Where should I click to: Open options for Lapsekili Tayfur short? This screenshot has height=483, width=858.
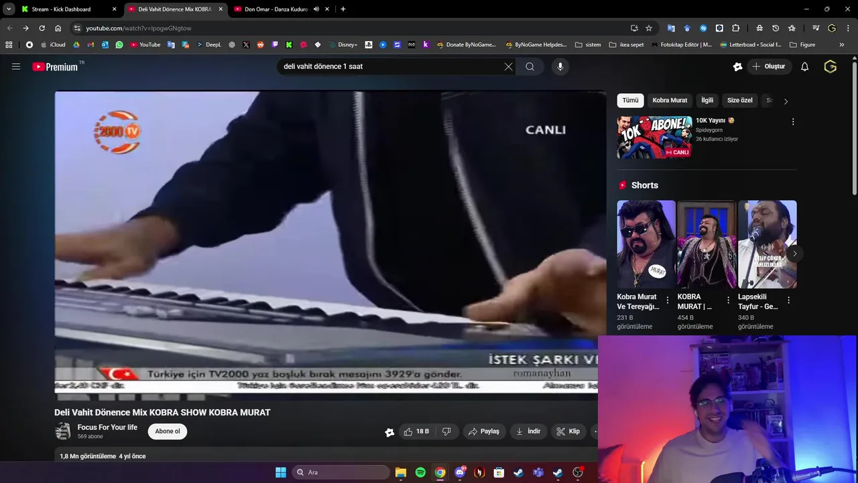(788, 301)
